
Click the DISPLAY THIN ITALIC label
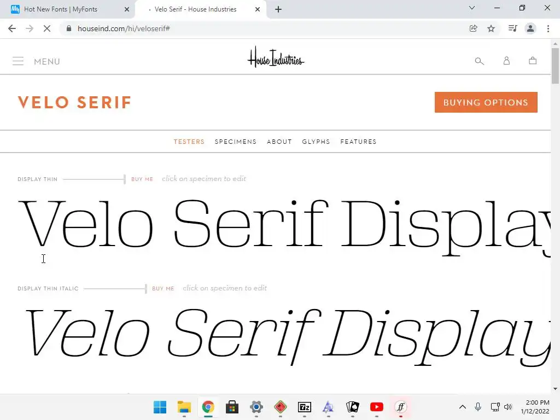click(x=48, y=288)
